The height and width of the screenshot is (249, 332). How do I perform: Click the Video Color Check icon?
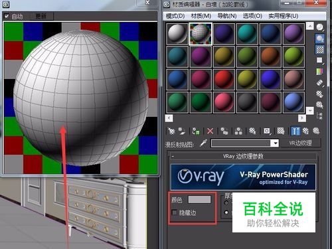(x=319, y=72)
